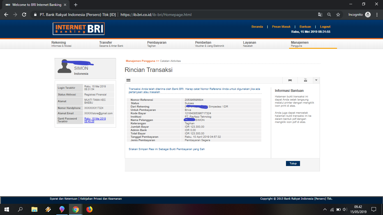Open Syarat dan Ketentuan footer link

click(x=63, y=199)
